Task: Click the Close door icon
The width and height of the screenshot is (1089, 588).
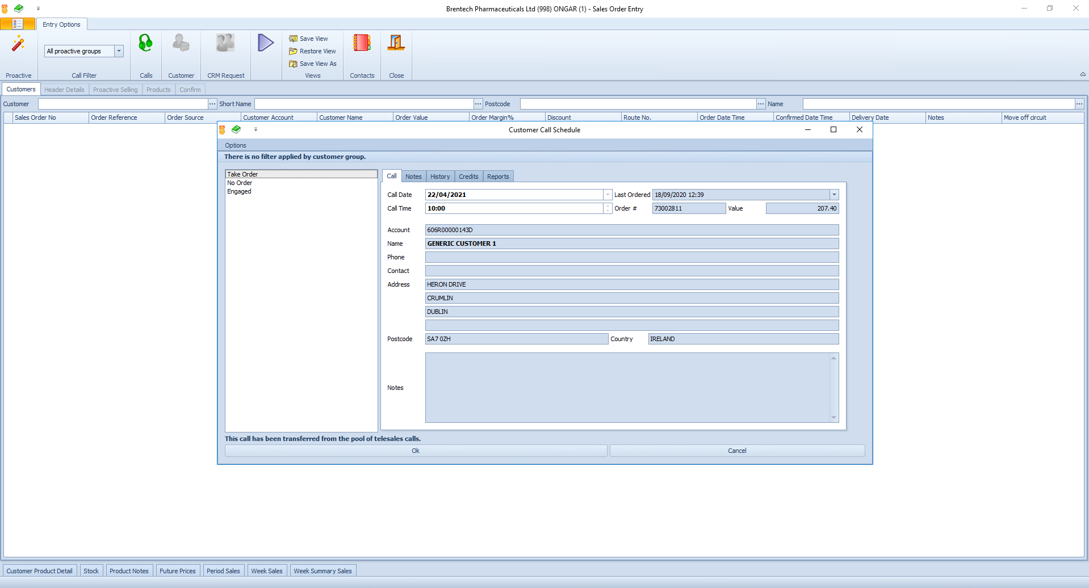Action: click(x=396, y=43)
